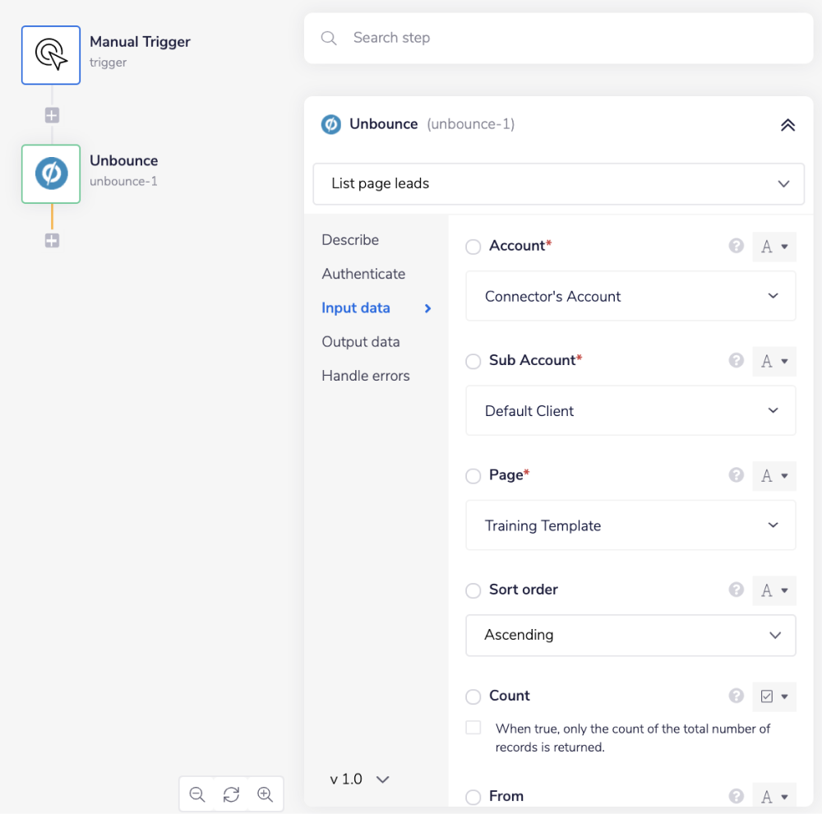Open the List page leads operation dropdown

pyautogui.click(x=558, y=184)
